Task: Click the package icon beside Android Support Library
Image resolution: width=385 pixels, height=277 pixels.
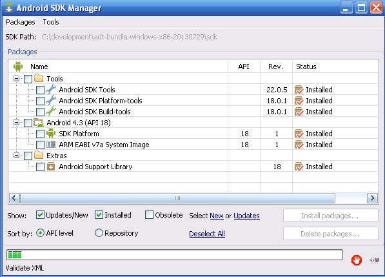Action: (x=51, y=167)
